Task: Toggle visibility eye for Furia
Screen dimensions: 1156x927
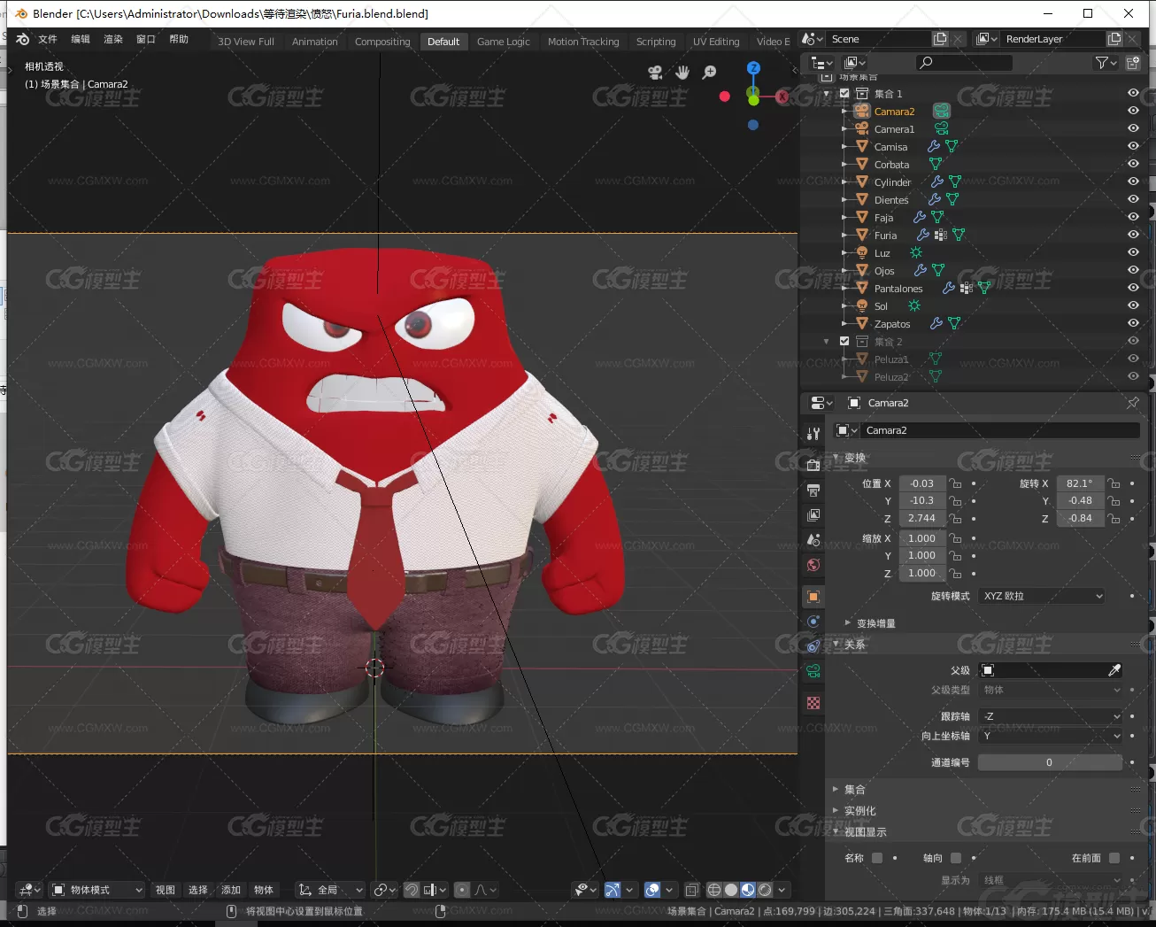Action: tap(1133, 235)
